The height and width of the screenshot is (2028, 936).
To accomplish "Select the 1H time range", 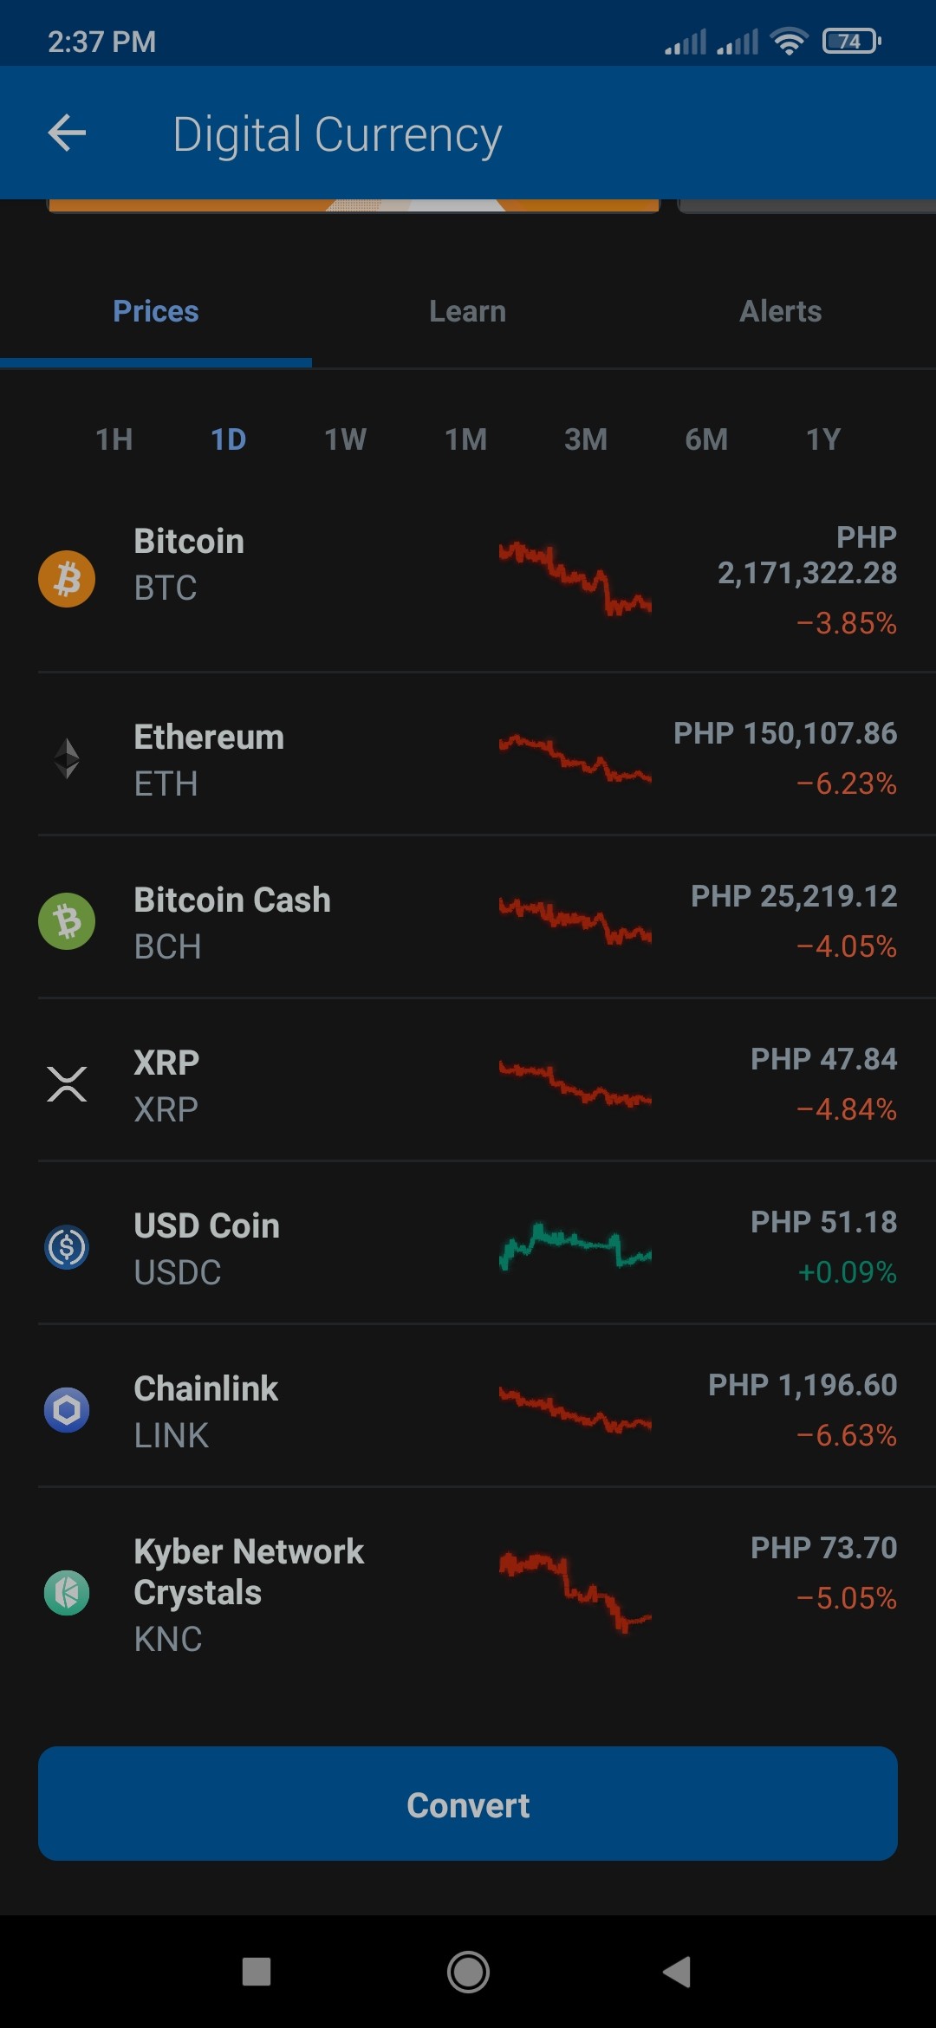I will coord(114,439).
